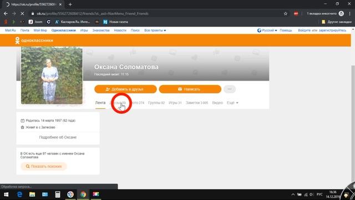Open the Группы 92 tab
This screenshot has width=355, height=200.
point(156,103)
